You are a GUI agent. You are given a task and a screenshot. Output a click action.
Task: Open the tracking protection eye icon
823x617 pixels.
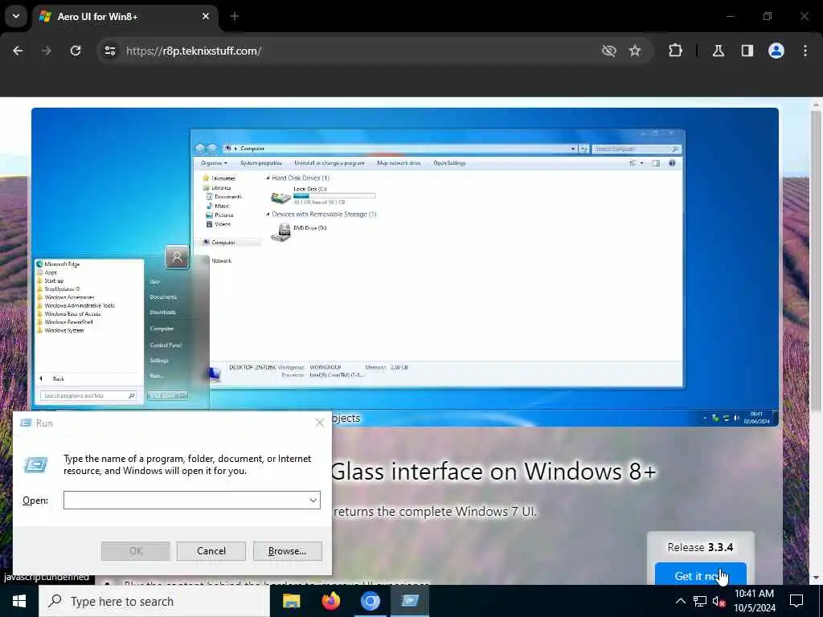(609, 51)
